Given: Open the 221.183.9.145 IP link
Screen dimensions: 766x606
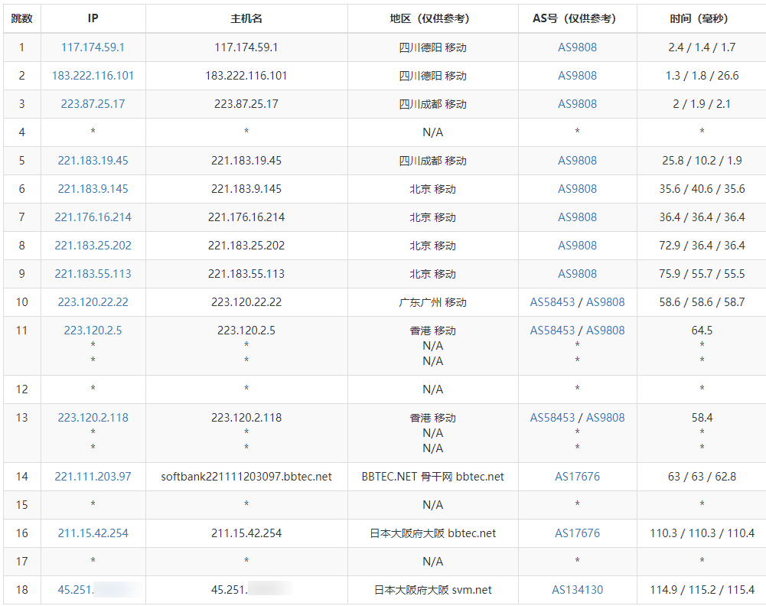Looking at the screenshot, I should 93,189.
